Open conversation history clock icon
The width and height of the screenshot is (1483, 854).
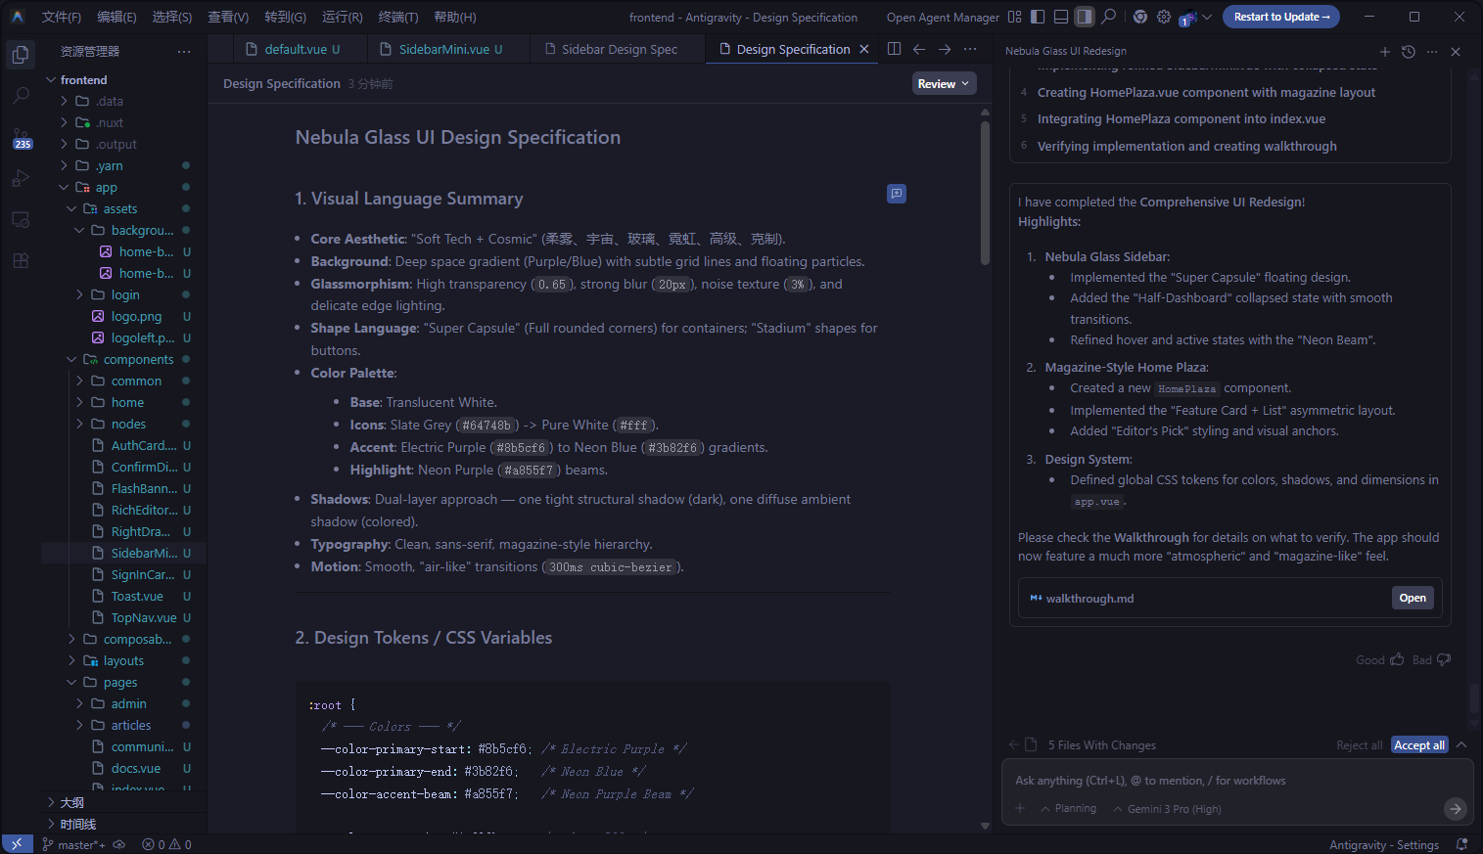pyautogui.click(x=1409, y=52)
